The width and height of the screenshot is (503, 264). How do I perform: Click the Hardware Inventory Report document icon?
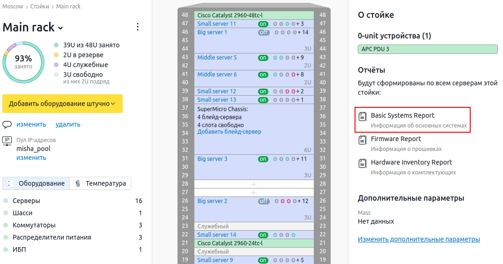coord(362,163)
